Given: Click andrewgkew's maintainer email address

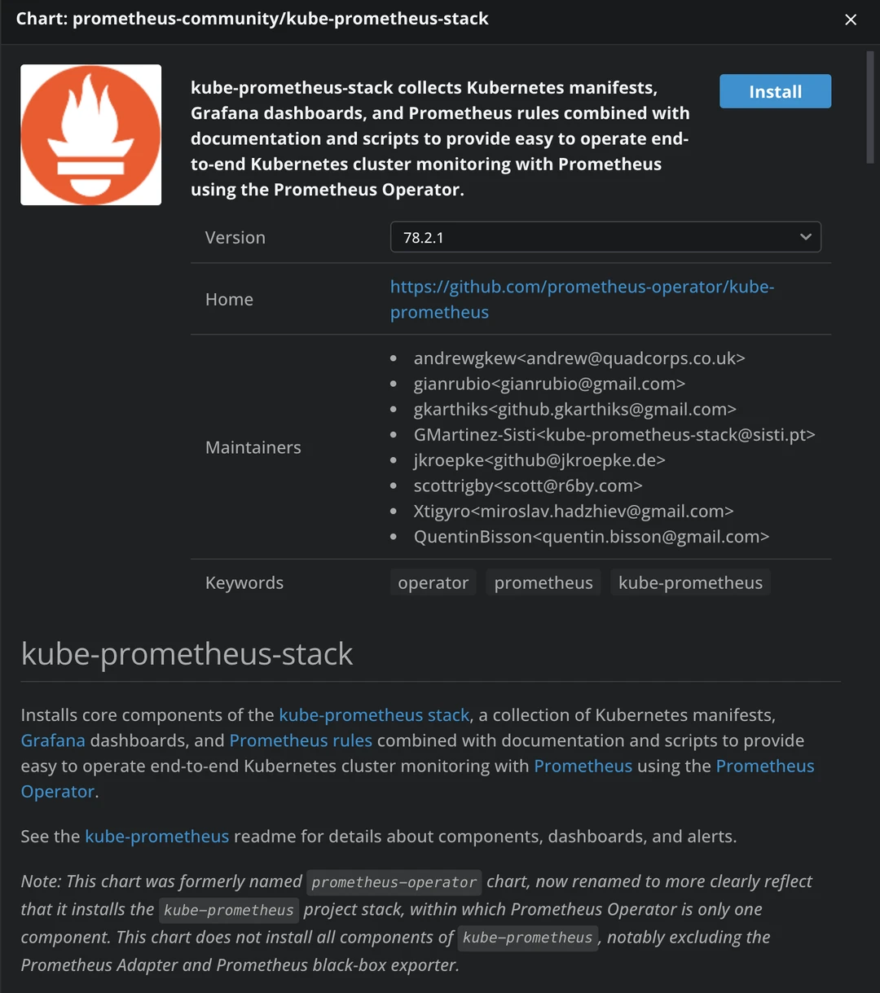Looking at the screenshot, I should 579,358.
